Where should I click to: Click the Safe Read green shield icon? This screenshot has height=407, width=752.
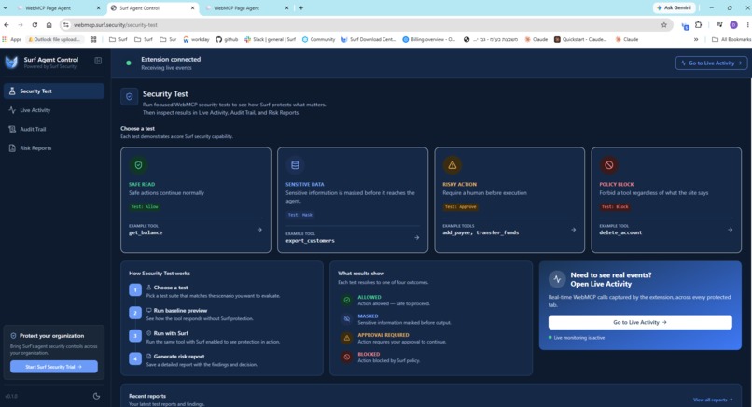[x=138, y=165]
